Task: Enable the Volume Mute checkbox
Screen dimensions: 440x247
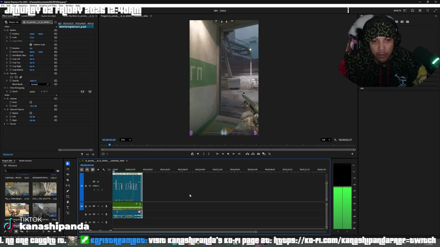Action: [x=31, y=102]
